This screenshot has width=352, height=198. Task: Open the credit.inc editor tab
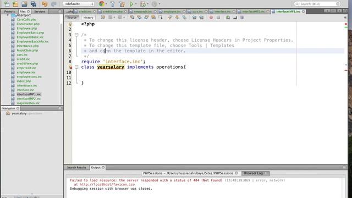[x=85, y=12]
